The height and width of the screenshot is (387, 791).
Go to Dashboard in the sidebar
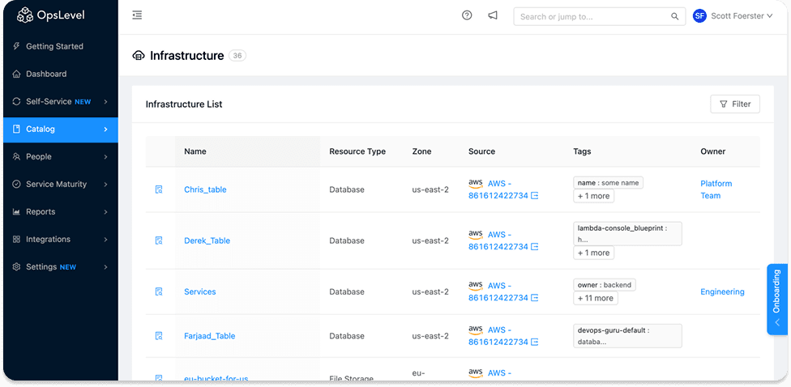46,74
